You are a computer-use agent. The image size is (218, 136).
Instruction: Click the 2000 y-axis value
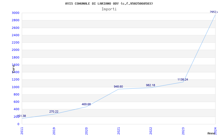(16, 50)
